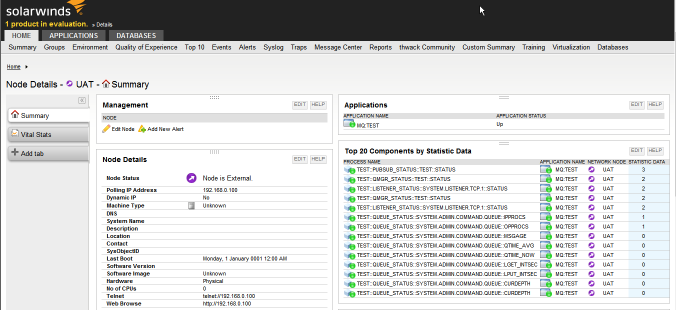
Task: Collapse the left sidebar tab panel
Action: click(82, 100)
